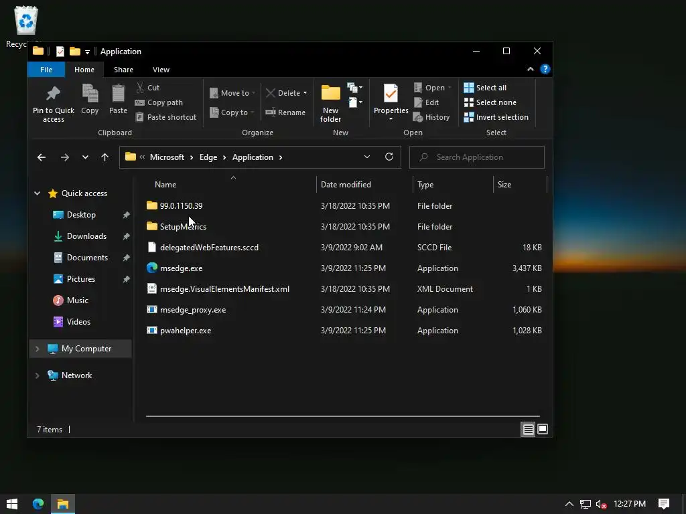Image resolution: width=686 pixels, height=514 pixels.
Task: Click the Delete button in ribbon
Action: point(283,93)
